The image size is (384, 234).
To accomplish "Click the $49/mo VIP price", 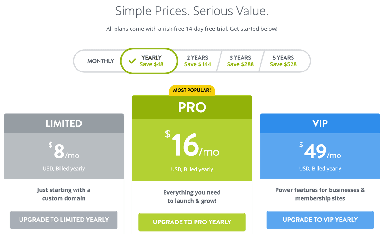I will coord(320,152).
